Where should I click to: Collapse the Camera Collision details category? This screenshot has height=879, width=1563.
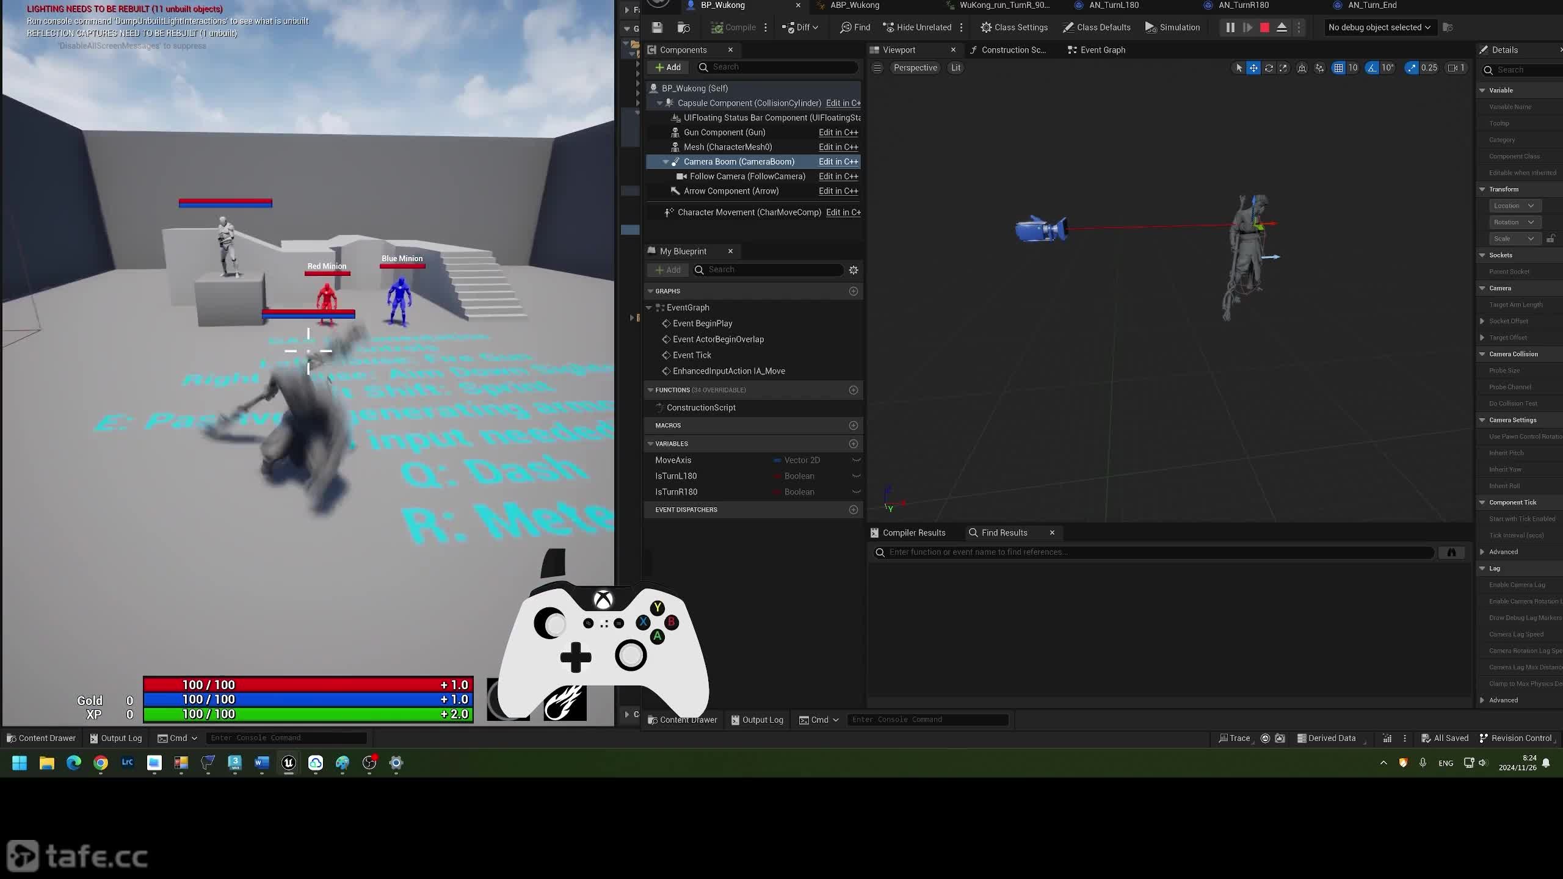tap(1482, 354)
